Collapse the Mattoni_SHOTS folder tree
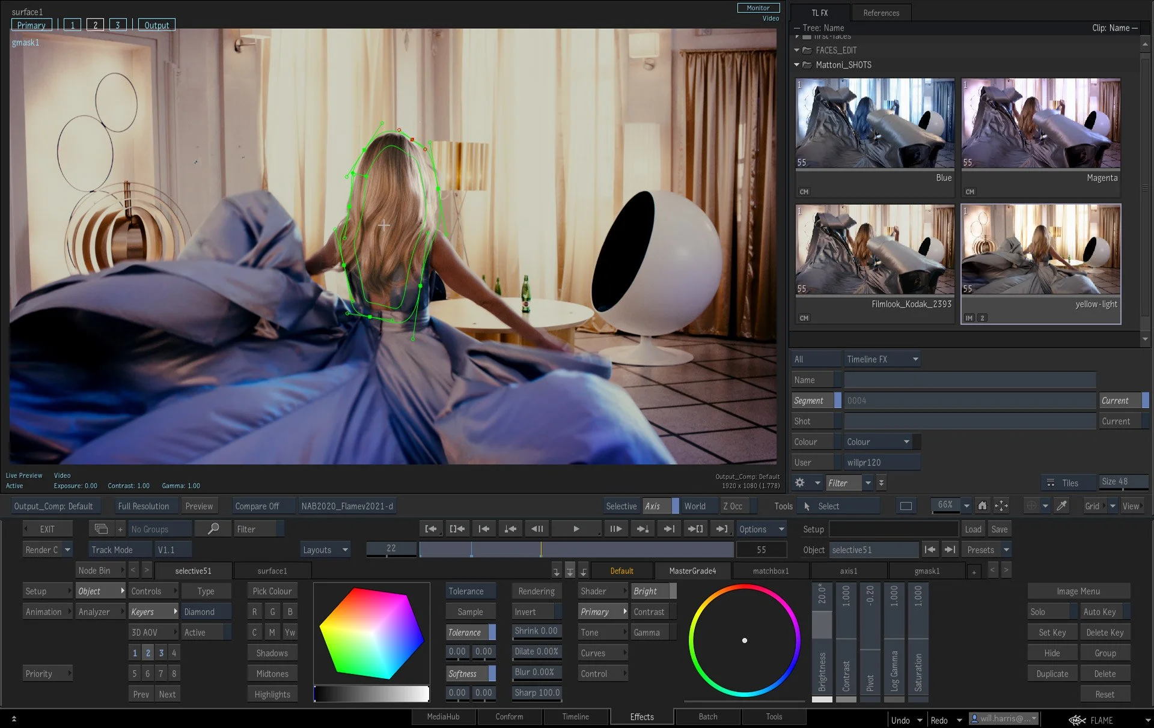 (797, 65)
